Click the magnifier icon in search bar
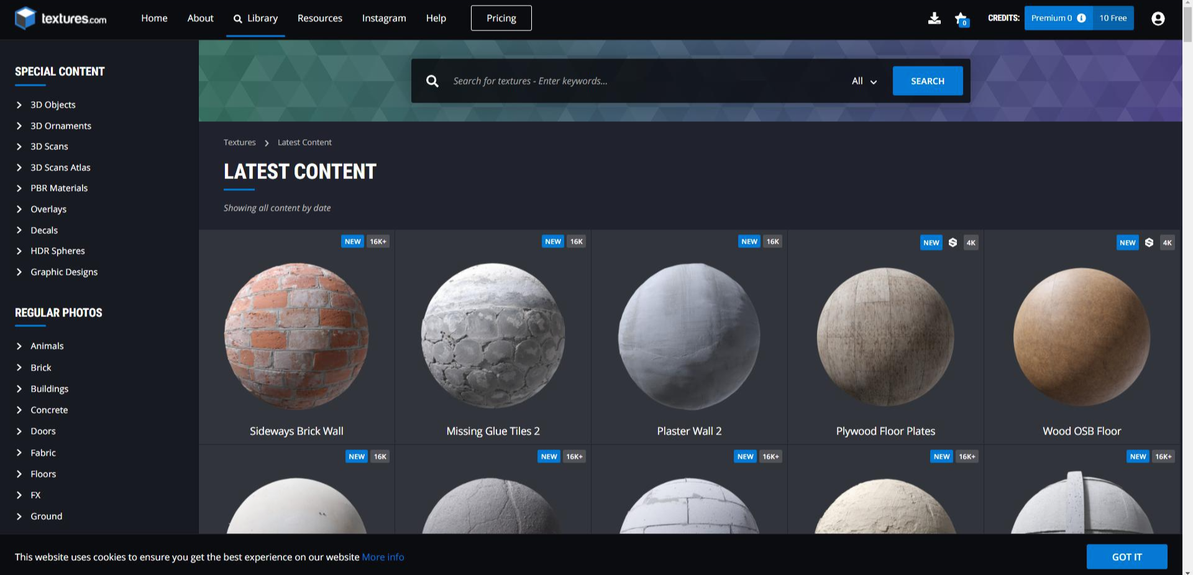 coord(432,81)
